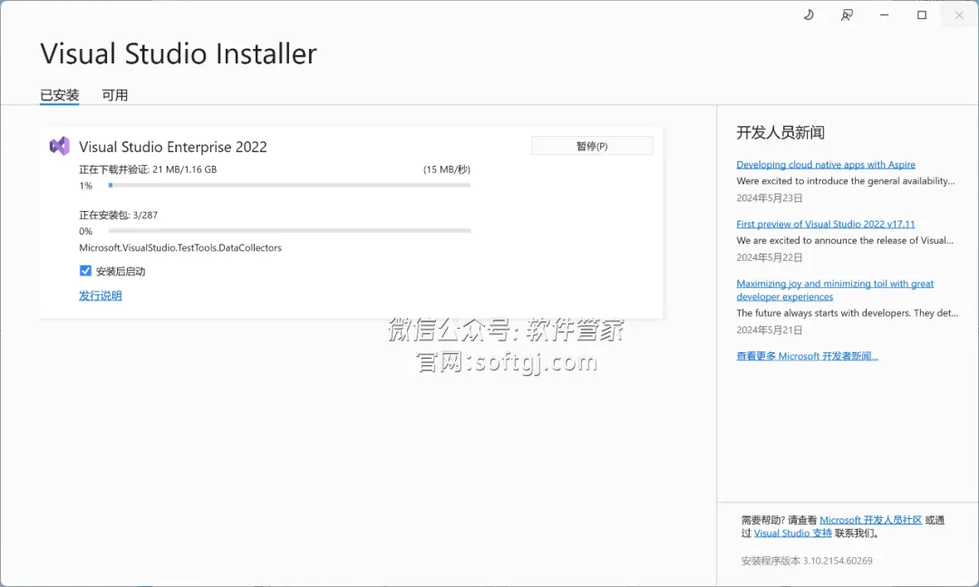
Task: Click the 15 MB/秒 download speed text
Action: 446,169
